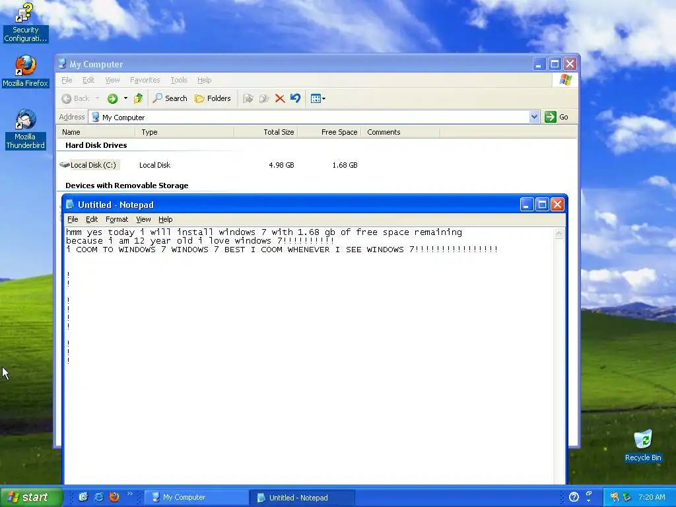Open Edit menu in My Computer

tap(88, 80)
